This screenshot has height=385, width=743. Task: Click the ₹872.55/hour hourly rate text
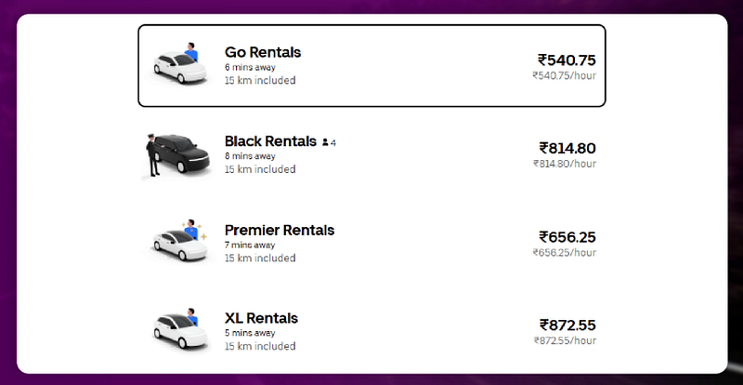point(566,340)
